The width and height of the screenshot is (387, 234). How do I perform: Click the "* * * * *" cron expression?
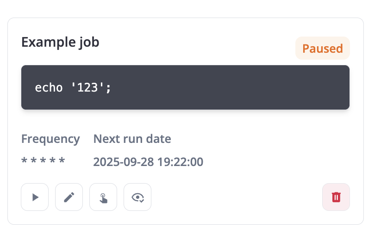[x=43, y=161]
